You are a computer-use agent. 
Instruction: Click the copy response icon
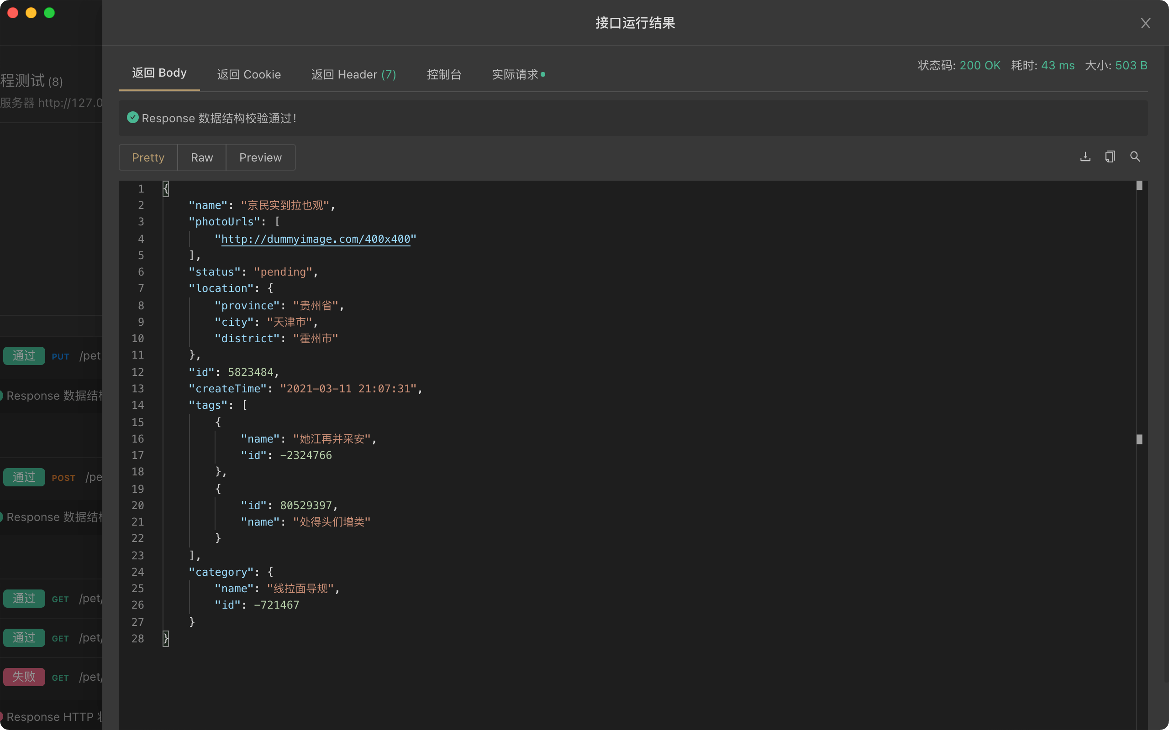tap(1110, 157)
